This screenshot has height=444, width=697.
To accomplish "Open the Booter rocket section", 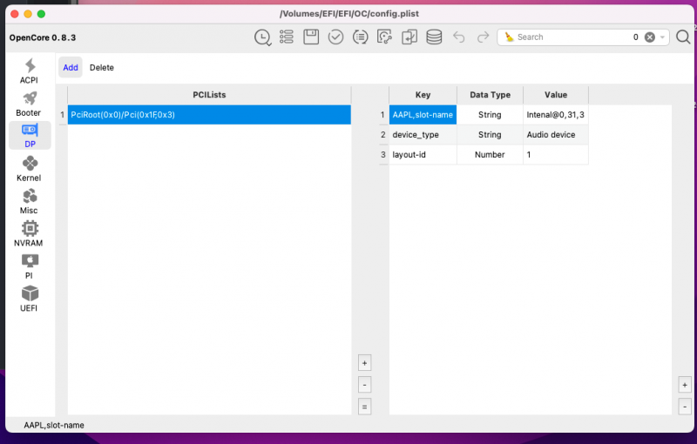I will [x=30, y=104].
